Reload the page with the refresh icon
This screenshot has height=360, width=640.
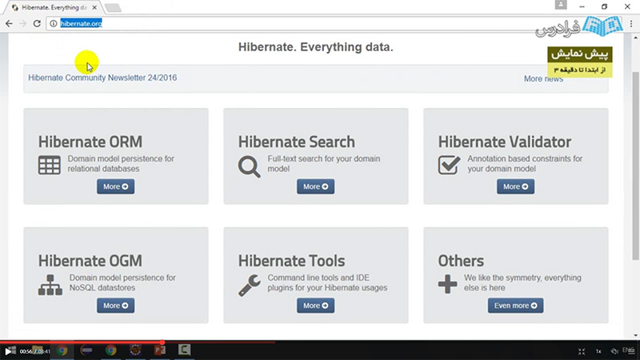tap(37, 23)
